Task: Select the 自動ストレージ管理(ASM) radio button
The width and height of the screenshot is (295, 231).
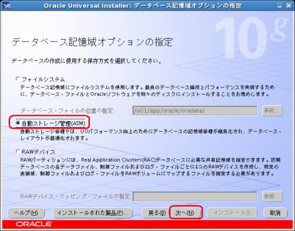Action: pyautogui.click(x=18, y=123)
